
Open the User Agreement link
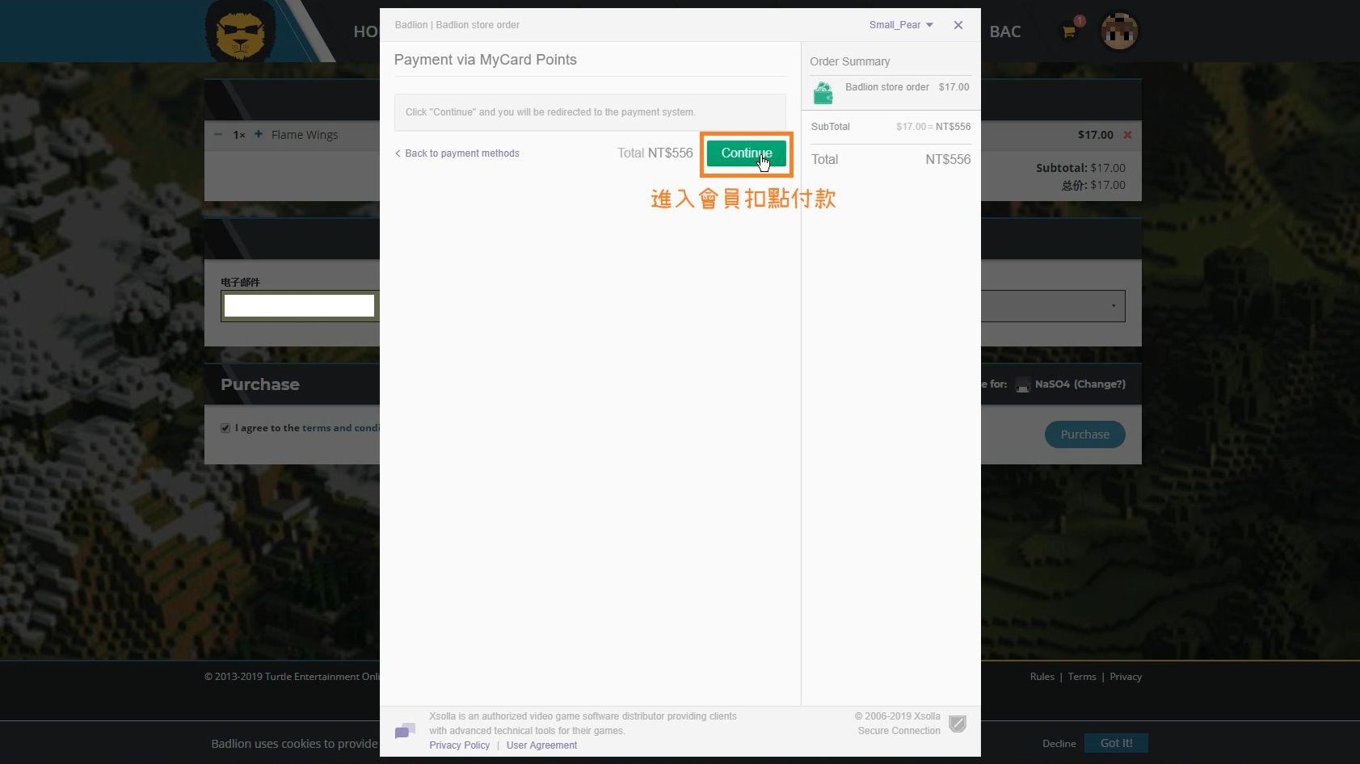click(x=541, y=745)
